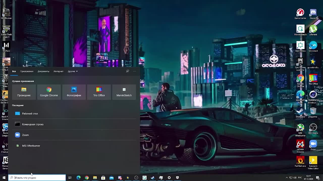Open Microsoft Store from the taskbar
Image resolution: width=323 pixels, height=181 pixels.
pos(103,178)
